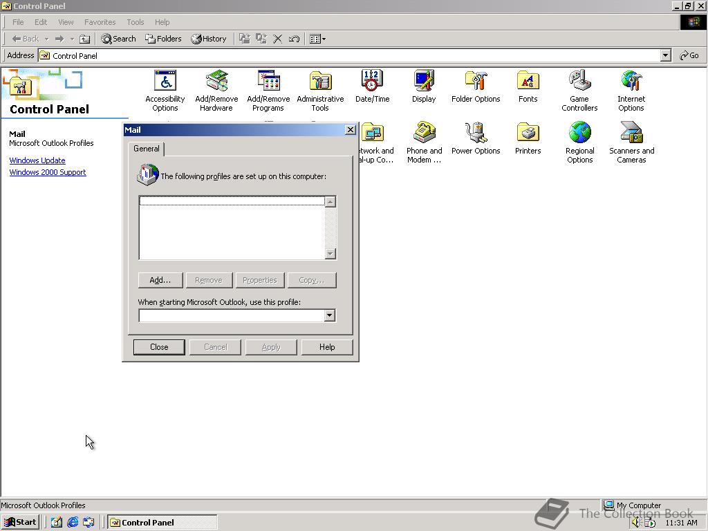Viewport: 708px width, 531px height.
Task: Click the Copy To toolbar icon
Action: pyautogui.click(x=261, y=39)
